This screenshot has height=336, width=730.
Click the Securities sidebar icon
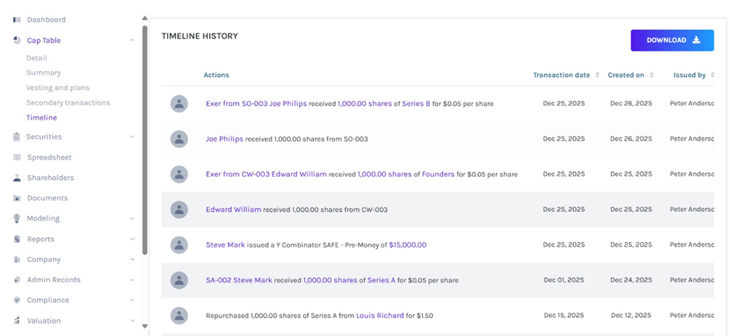17,137
